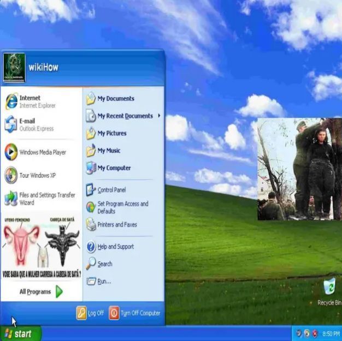Click the system tray clock
The width and height of the screenshot is (342, 341).
(329, 333)
